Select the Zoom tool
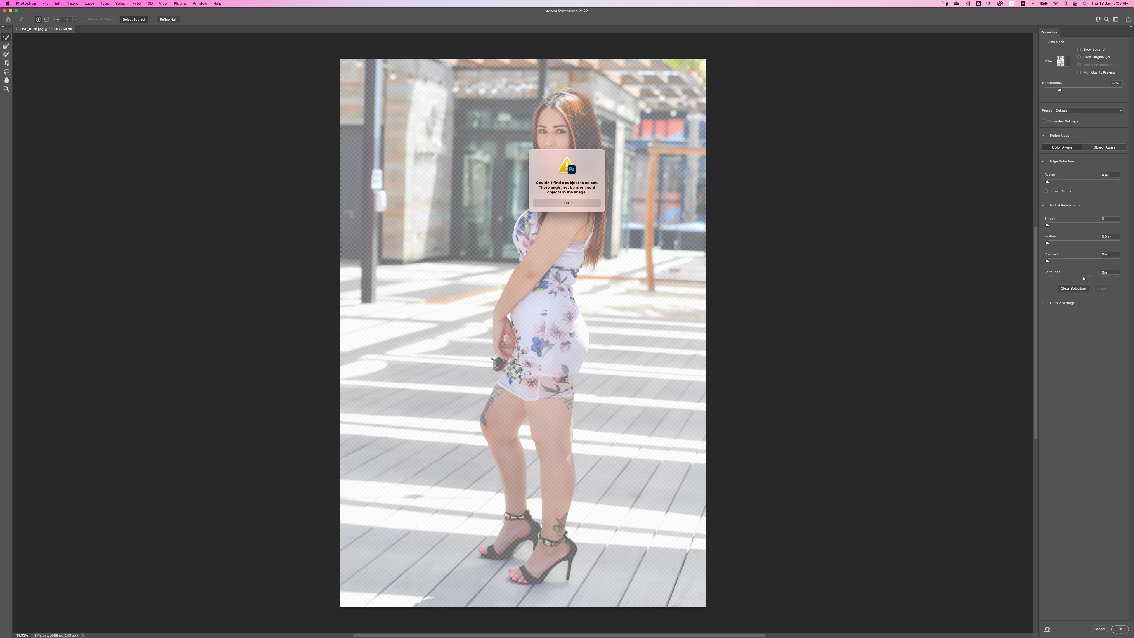 6,89
